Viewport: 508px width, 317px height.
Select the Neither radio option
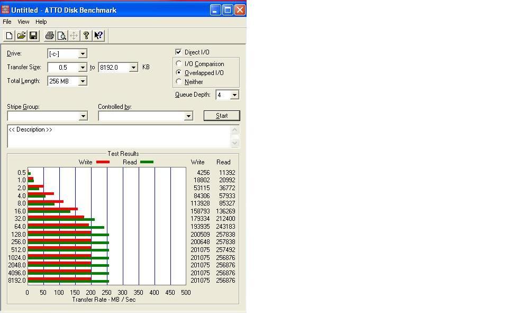click(178, 81)
